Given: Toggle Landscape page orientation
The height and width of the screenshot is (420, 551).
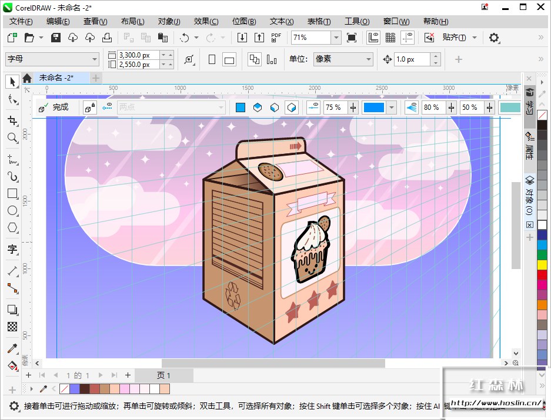Looking at the screenshot, I should [x=229, y=59].
